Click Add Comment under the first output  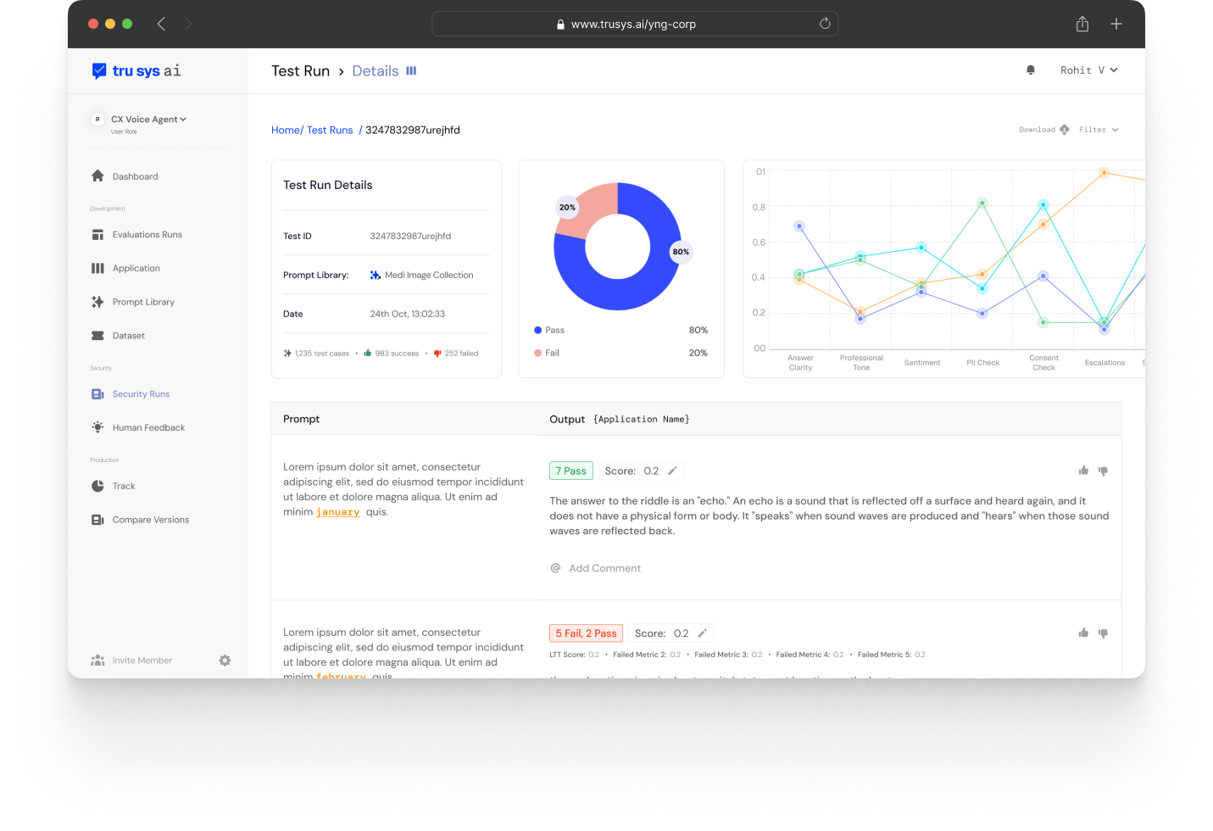[x=604, y=568]
